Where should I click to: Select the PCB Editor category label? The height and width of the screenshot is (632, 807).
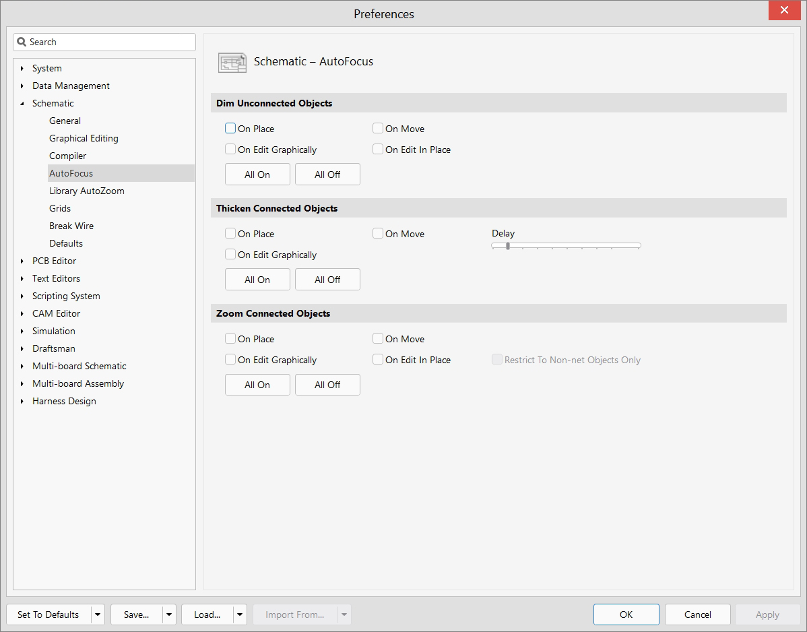54,261
